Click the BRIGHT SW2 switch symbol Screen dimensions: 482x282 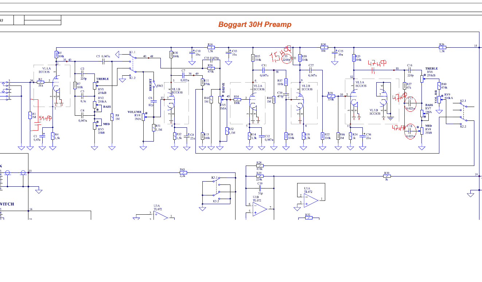tap(154, 84)
